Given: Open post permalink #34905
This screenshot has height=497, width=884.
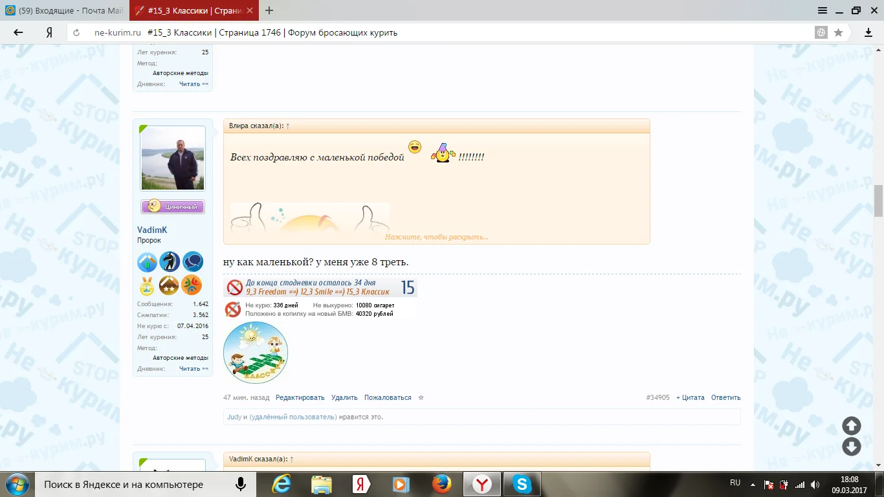Looking at the screenshot, I should click(657, 398).
